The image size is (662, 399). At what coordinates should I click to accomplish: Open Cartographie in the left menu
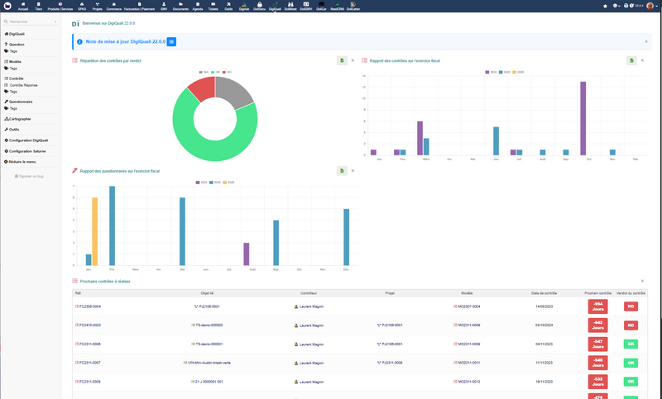(x=17, y=119)
